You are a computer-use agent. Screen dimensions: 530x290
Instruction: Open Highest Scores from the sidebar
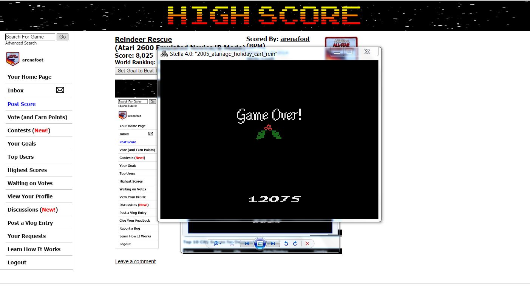click(27, 170)
